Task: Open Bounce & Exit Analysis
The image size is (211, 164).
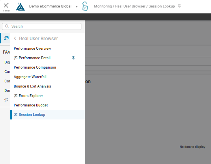Action: coord(32,86)
